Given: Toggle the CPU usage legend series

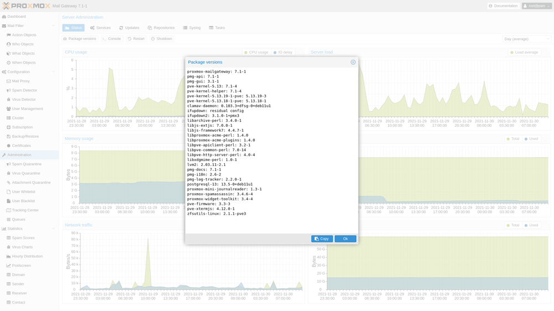Looking at the screenshot, I should tap(256, 53).
